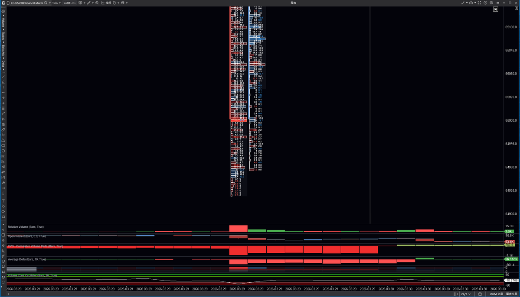Click the -18.2768 oscillator value tag

click(x=511, y=281)
